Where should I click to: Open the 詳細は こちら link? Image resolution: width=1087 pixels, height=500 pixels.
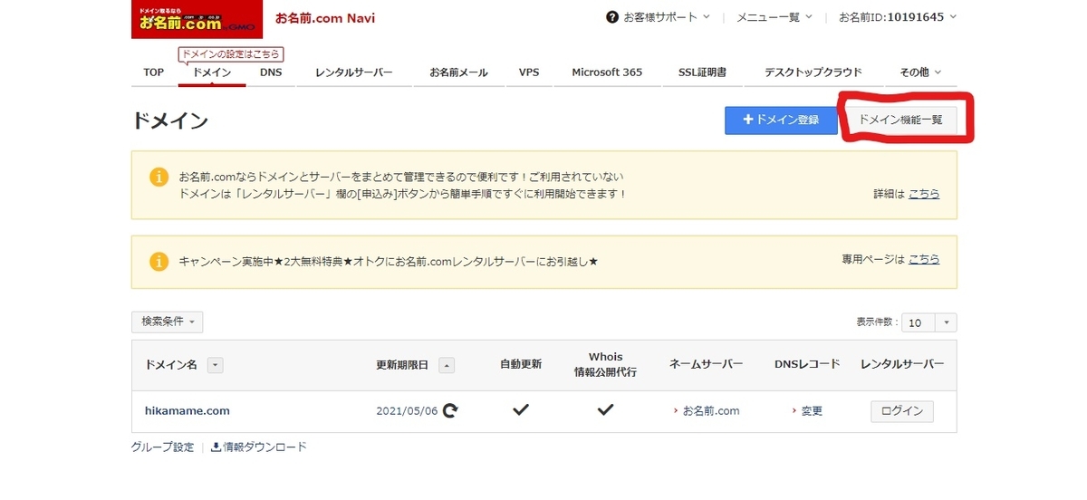click(924, 194)
